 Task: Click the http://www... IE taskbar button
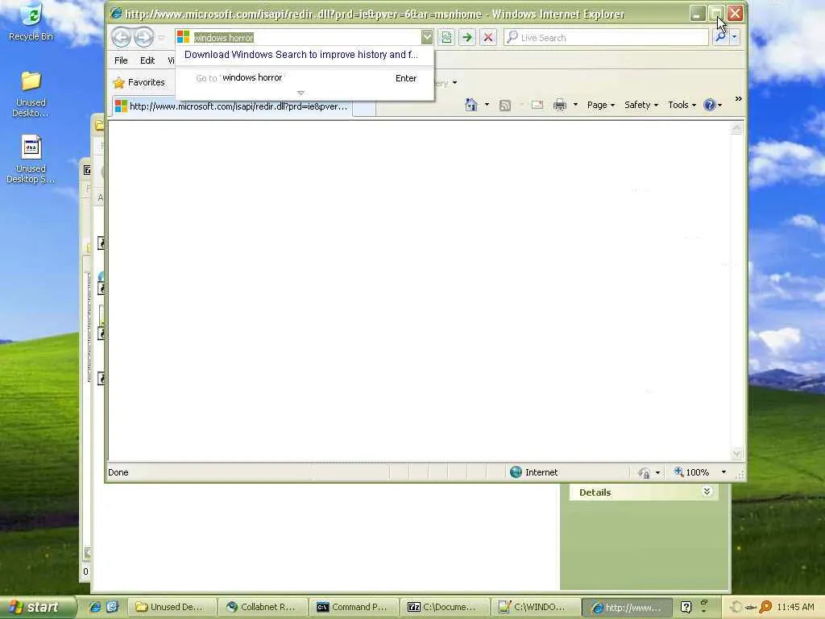point(627,607)
